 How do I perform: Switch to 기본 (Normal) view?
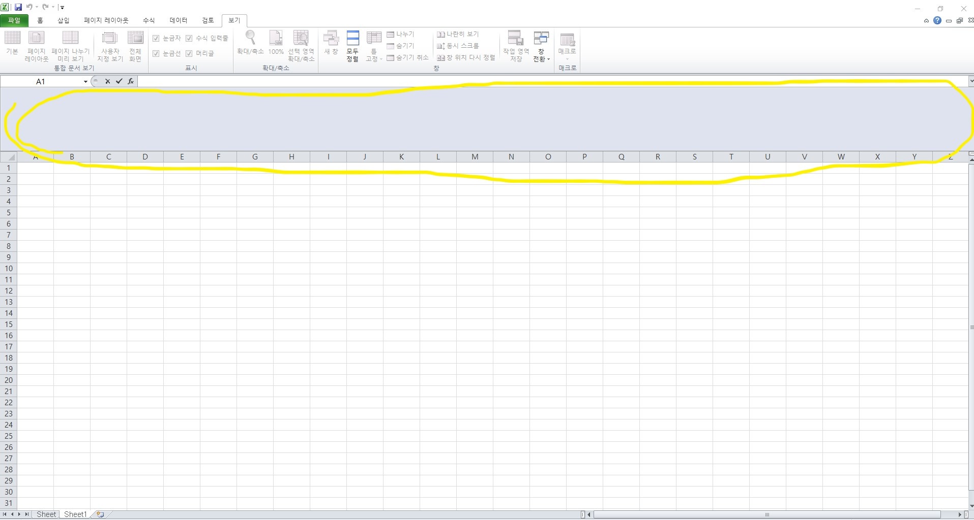[12, 43]
